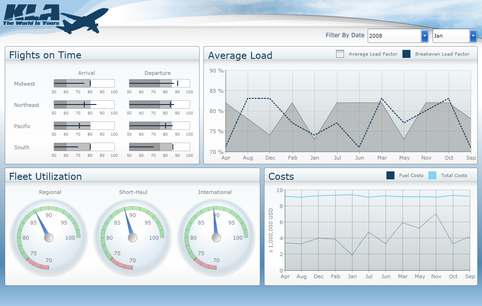The image size is (482, 306).
Task: Select the Pacific Arrival bullet bar
Action: pyautogui.click(x=84, y=126)
